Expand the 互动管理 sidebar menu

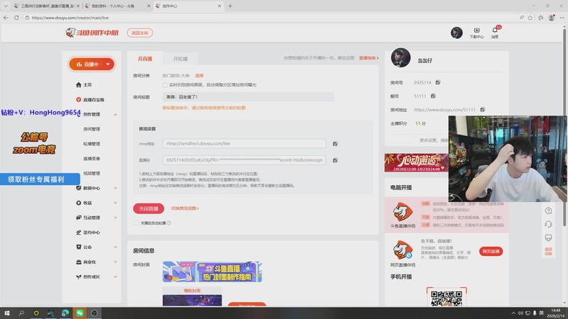[115, 218]
